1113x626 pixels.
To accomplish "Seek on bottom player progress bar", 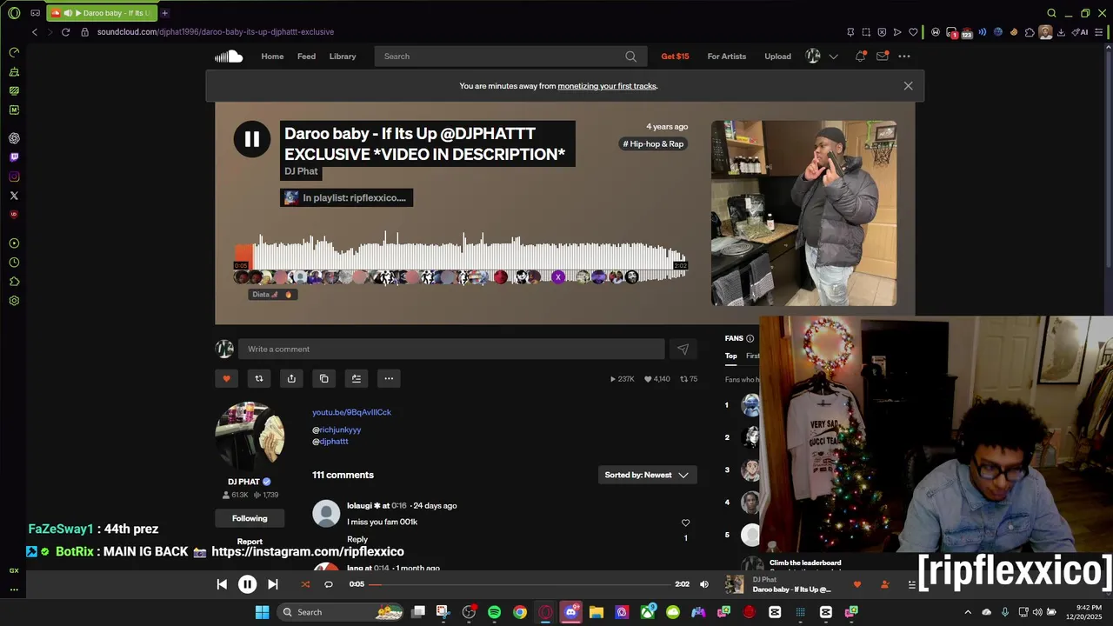I will coord(522,584).
